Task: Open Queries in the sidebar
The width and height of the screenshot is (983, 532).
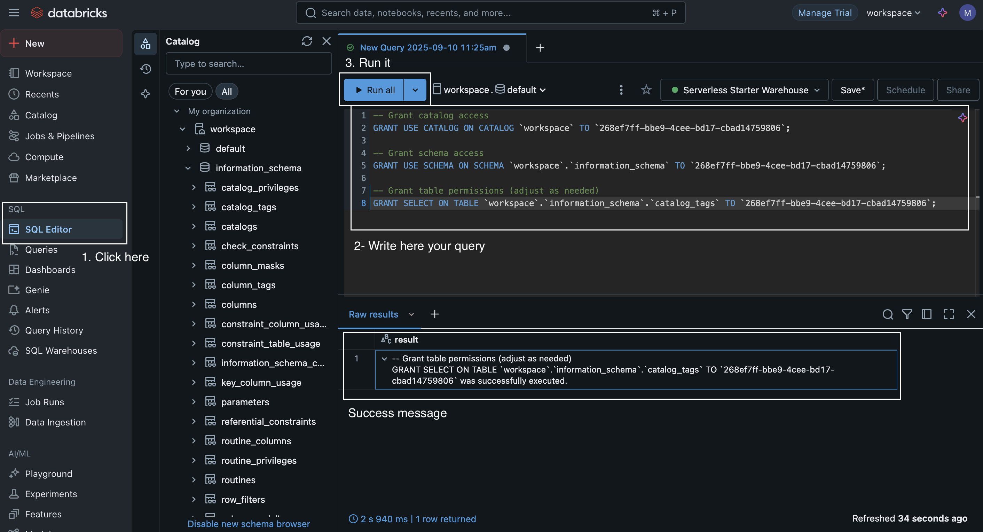Action: click(41, 250)
